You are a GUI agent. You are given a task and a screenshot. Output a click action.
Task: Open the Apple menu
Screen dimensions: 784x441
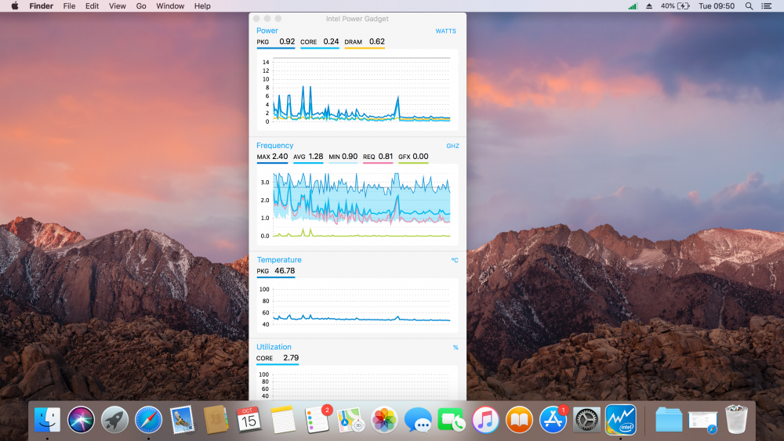[x=14, y=6]
